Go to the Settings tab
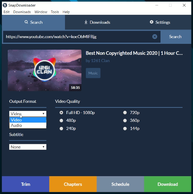The image size is (193, 194). 160,22
